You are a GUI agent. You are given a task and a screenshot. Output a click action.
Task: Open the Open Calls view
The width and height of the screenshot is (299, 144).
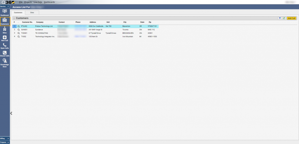coord(5,46)
